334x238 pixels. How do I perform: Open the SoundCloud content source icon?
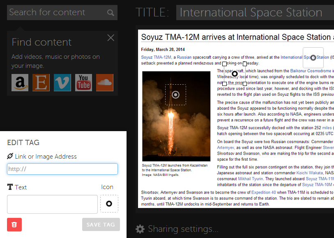click(105, 83)
